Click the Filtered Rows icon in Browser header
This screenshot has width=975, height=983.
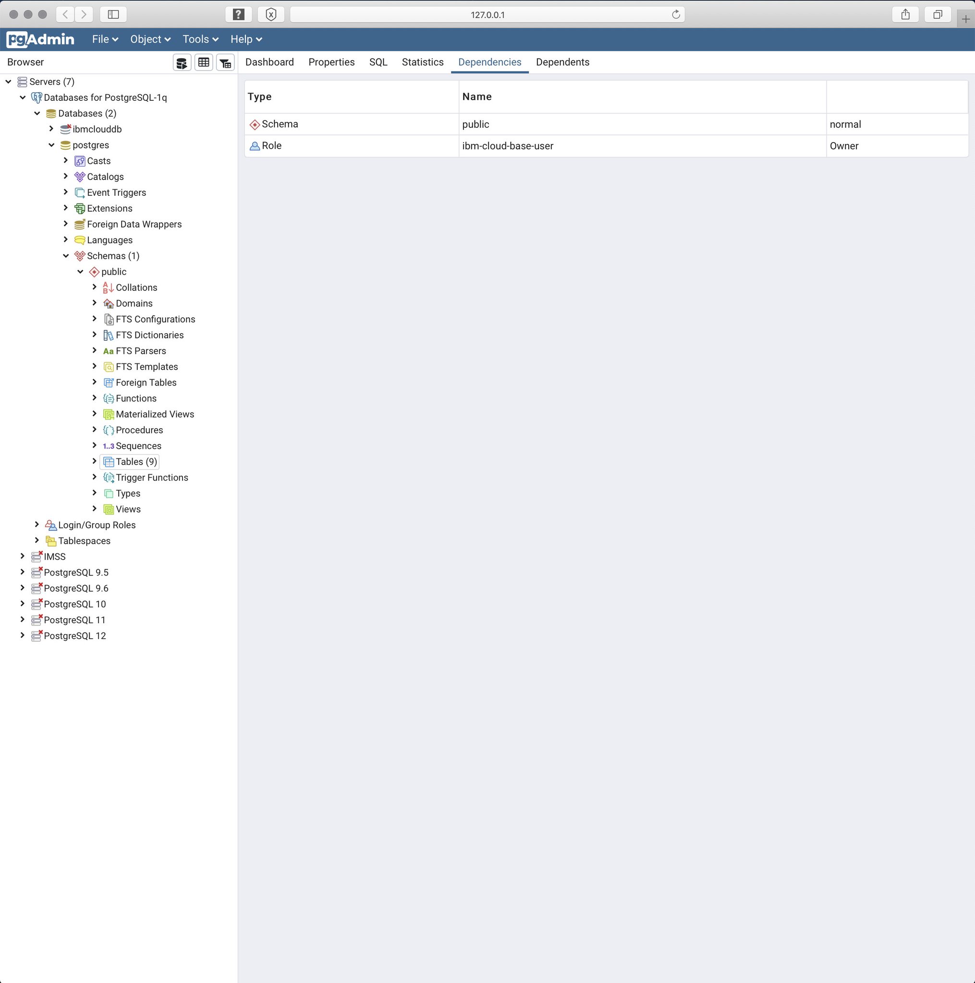[x=225, y=62]
